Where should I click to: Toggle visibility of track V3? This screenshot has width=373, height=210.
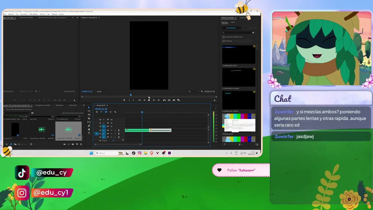coord(111,120)
